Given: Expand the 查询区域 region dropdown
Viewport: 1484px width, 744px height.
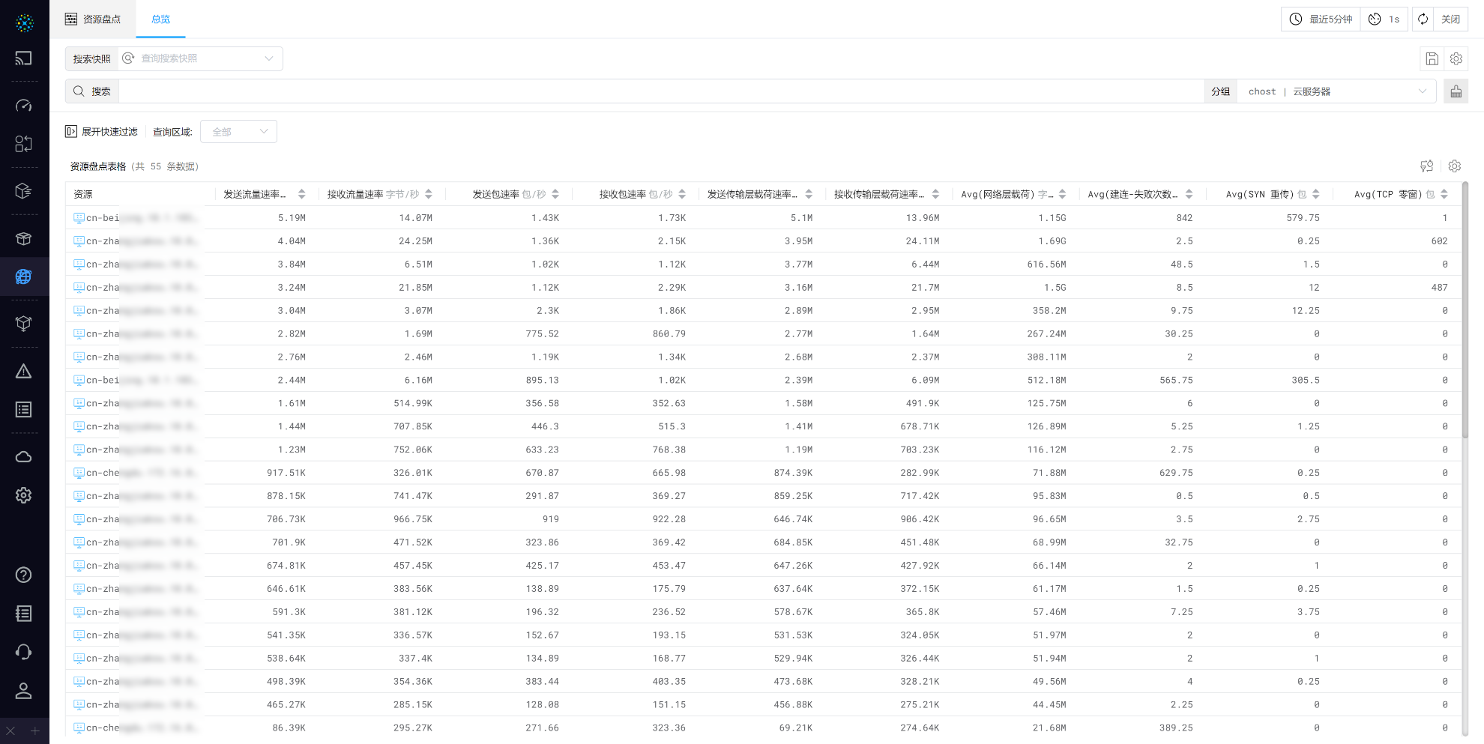Looking at the screenshot, I should tap(238, 132).
